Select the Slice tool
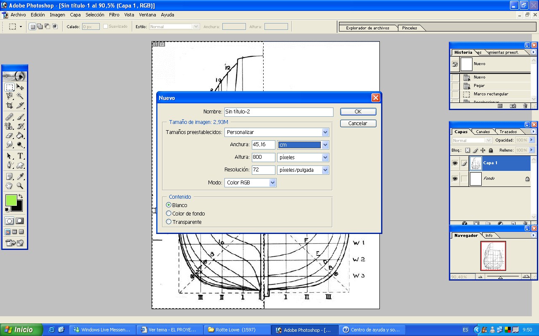This screenshot has height=336, width=539. pos(20,105)
